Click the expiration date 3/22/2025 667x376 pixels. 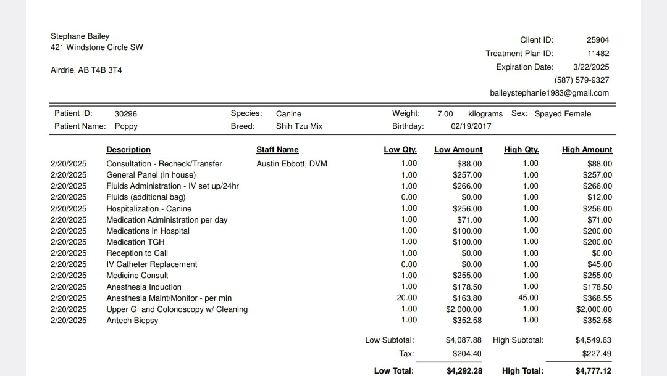(590, 67)
